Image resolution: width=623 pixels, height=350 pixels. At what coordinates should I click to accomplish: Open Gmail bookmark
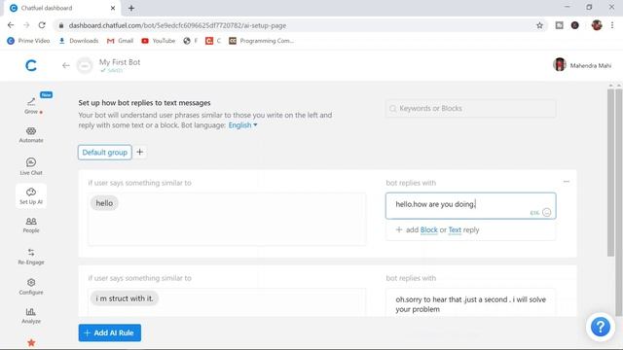pos(121,41)
